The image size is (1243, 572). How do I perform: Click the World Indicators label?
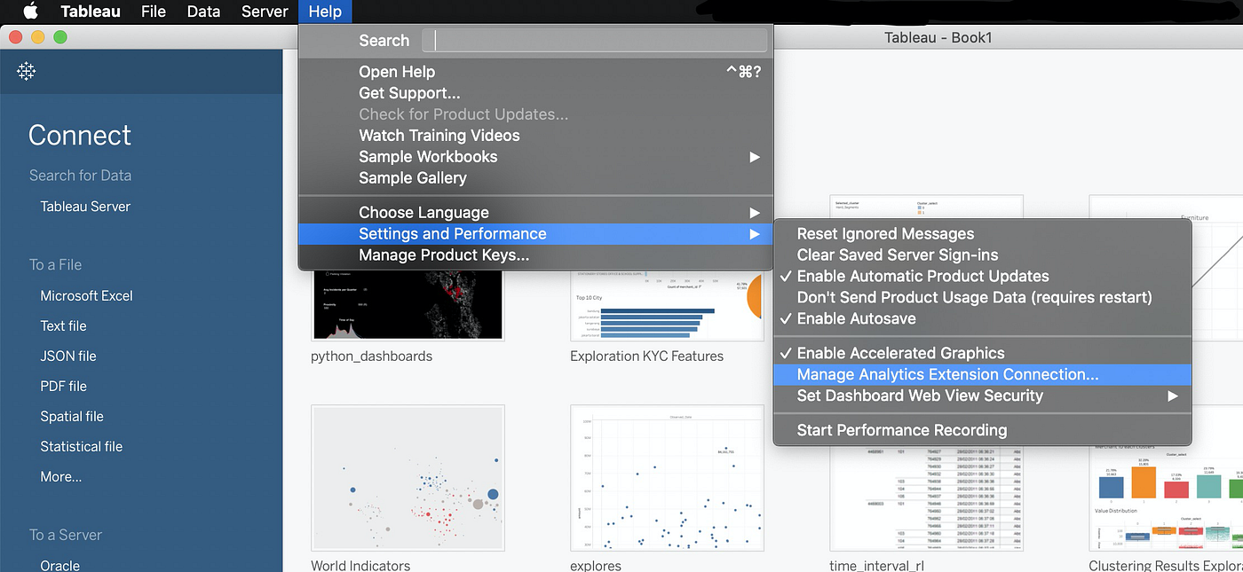[x=360, y=565]
